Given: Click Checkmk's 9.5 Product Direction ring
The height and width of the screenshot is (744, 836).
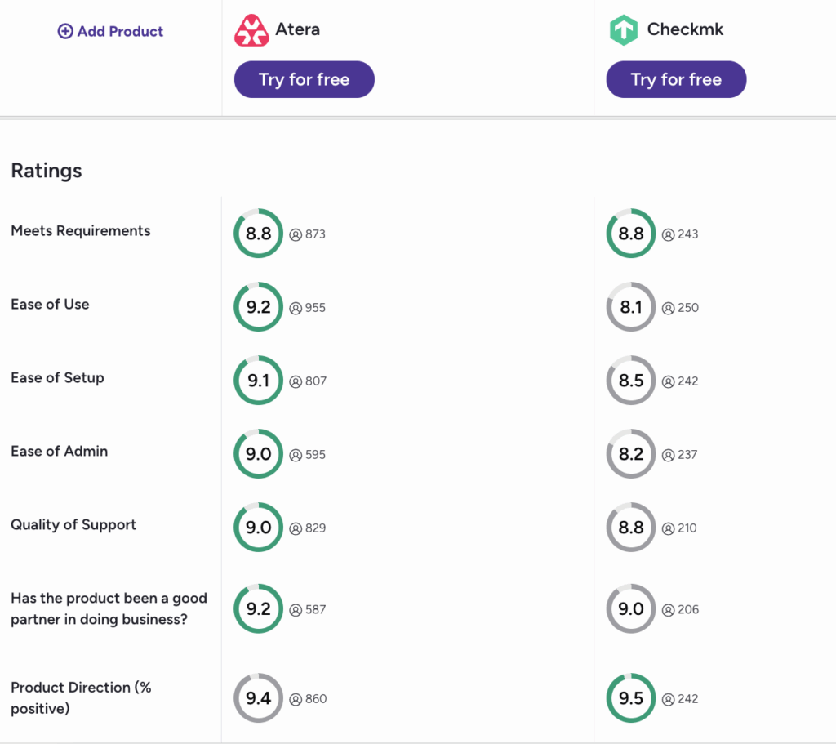Looking at the screenshot, I should [631, 698].
